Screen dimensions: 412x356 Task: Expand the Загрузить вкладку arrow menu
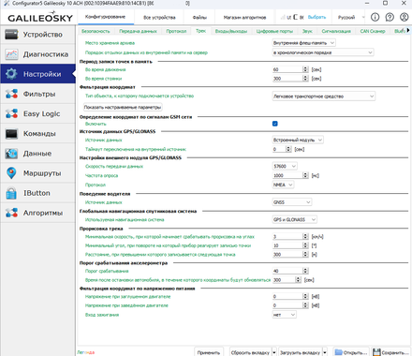[x=325, y=352]
